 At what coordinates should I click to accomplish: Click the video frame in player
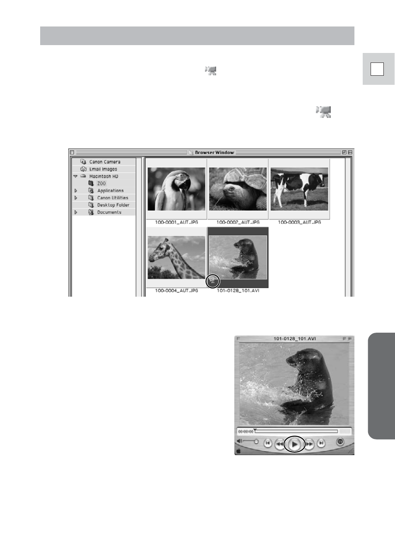(294, 384)
